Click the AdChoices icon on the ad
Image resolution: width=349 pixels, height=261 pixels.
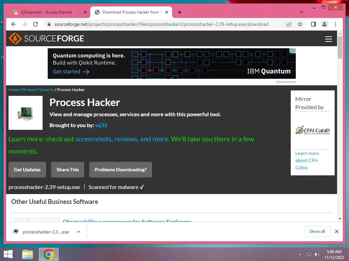click(x=292, y=51)
